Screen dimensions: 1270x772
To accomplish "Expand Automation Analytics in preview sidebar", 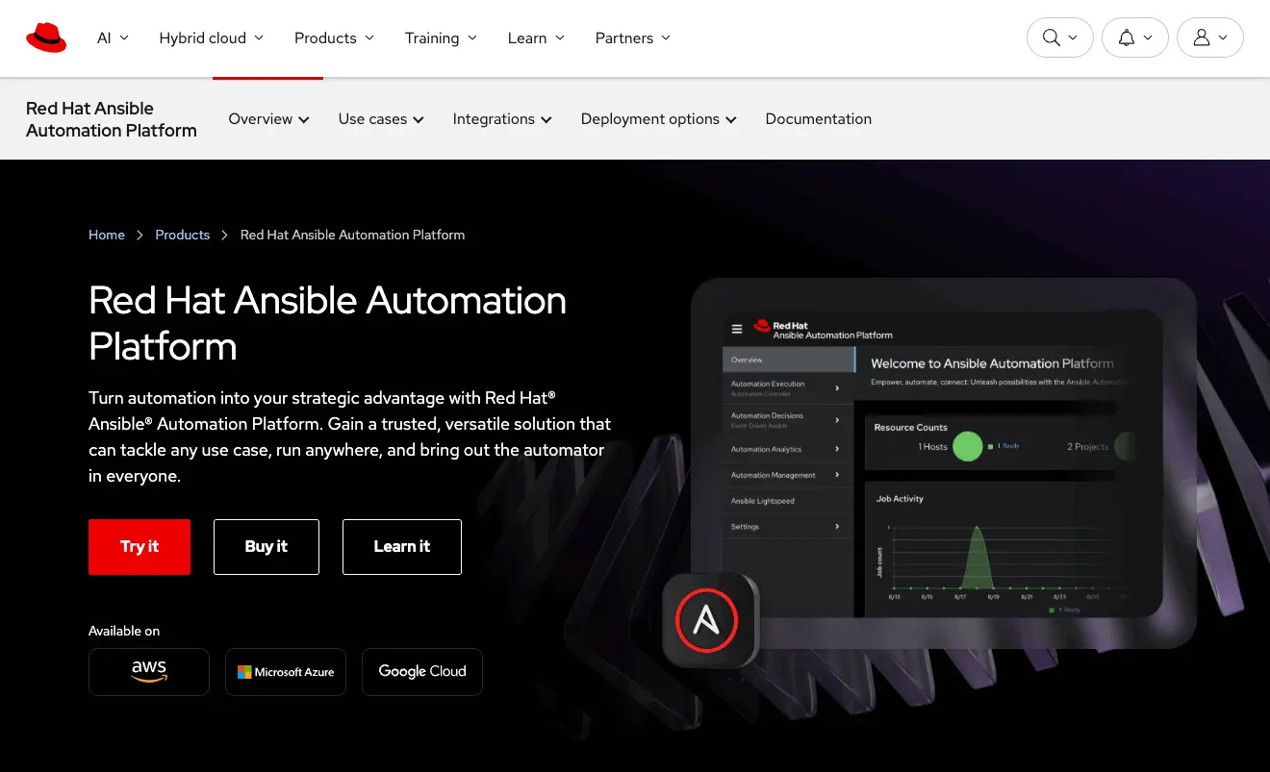I will 788,449.
